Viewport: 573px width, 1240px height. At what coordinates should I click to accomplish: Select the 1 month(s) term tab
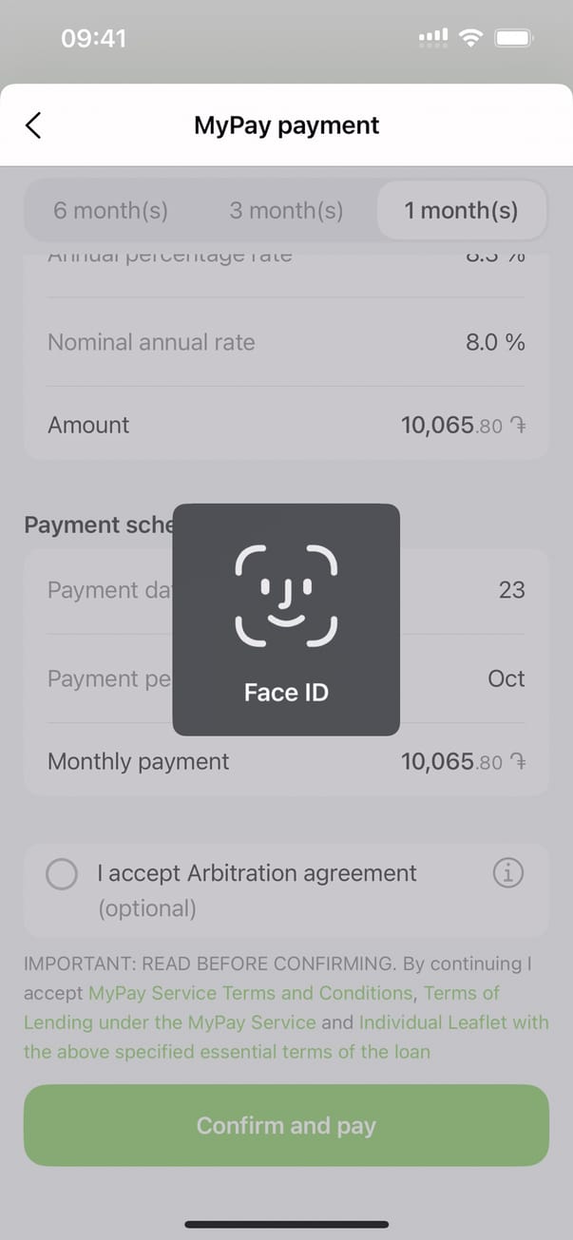tap(462, 210)
